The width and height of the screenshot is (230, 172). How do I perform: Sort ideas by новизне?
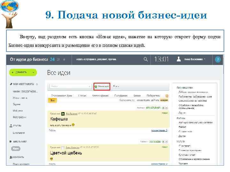pos(164,100)
